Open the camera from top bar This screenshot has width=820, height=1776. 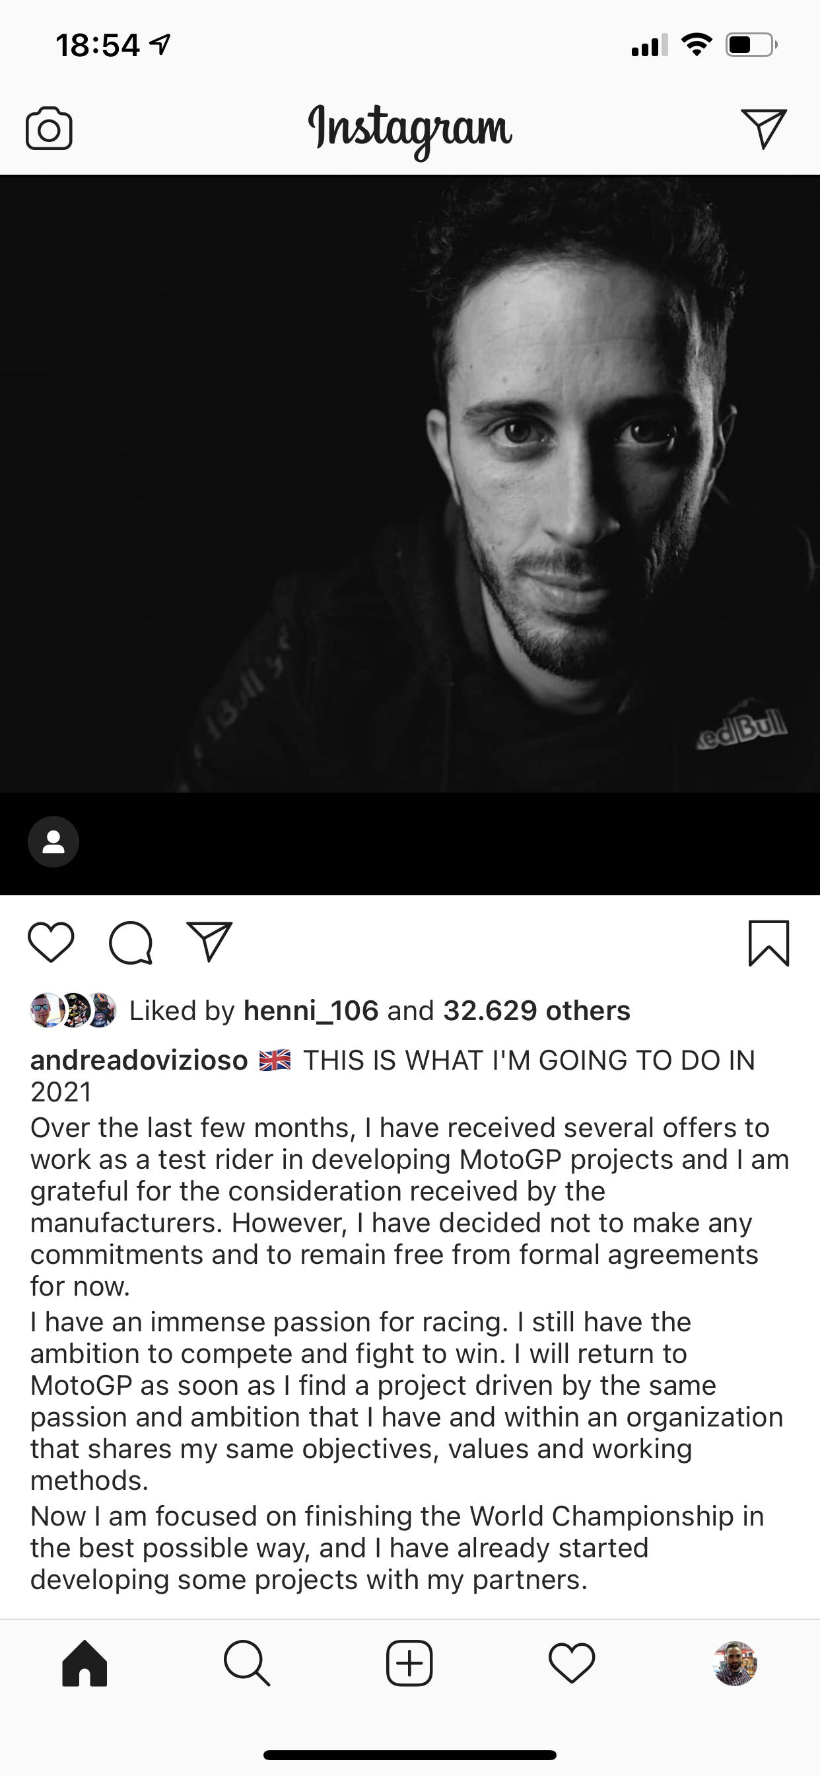(x=49, y=128)
